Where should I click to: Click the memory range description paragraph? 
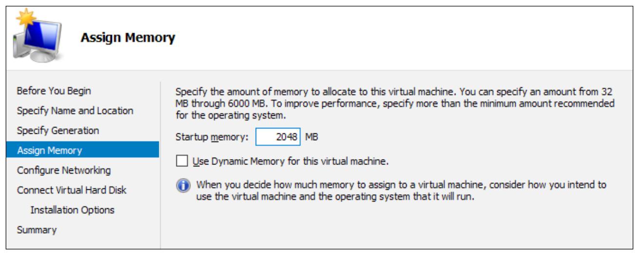[x=394, y=104]
